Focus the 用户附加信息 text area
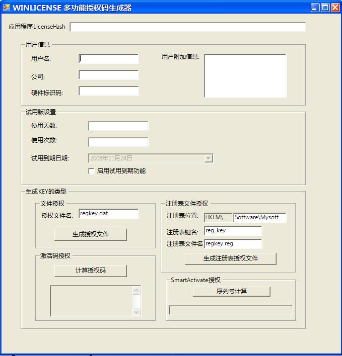The height and width of the screenshot is (356, 342). point(245,75)
